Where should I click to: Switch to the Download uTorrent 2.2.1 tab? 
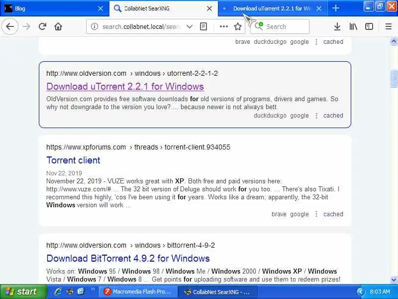273,8
